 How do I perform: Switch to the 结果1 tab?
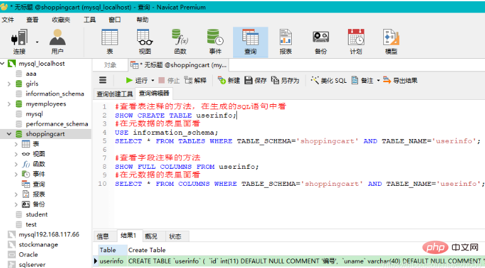(129, 236)
